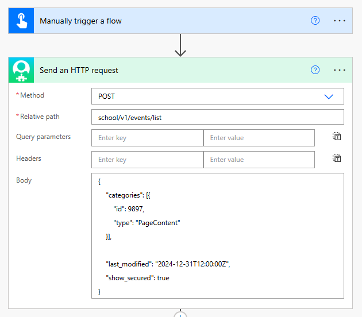
Task: Insert a new step below HTTP request
Action: 180,315
